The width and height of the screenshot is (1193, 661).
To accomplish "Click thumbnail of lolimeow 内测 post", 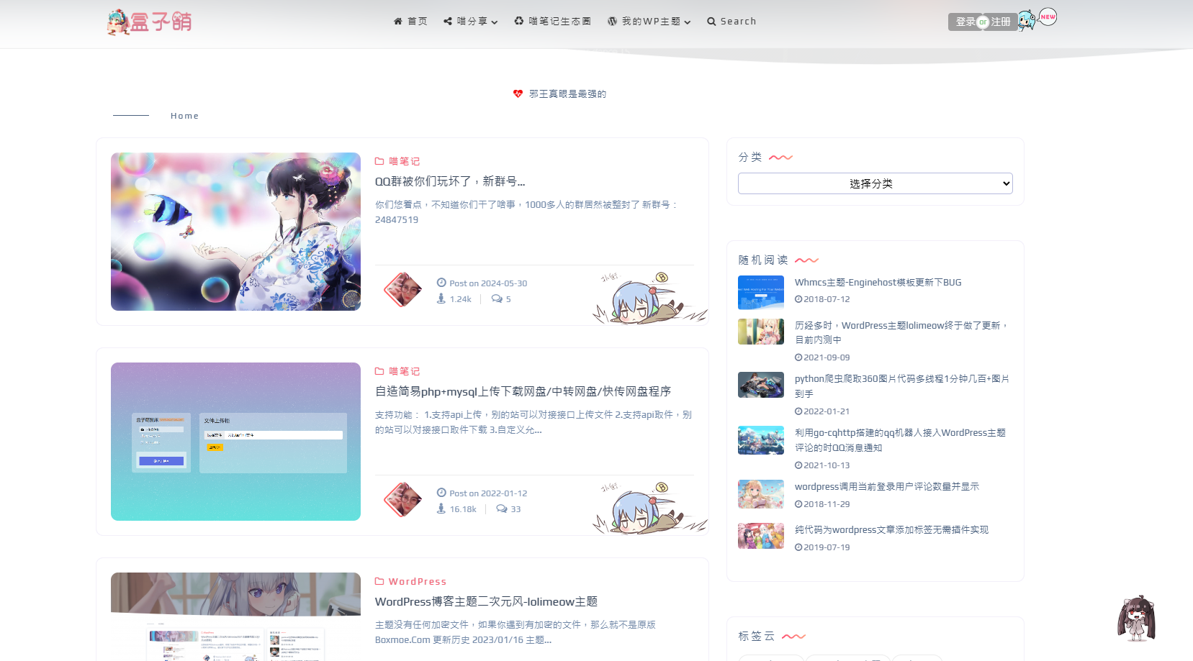I will click(x=761, y=332).
